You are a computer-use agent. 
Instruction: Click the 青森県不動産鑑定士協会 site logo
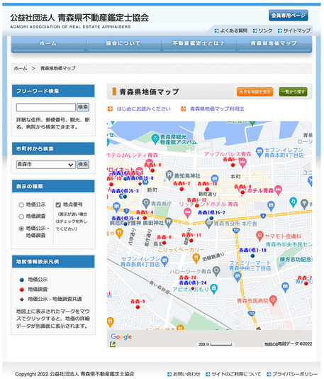(79, 21)
